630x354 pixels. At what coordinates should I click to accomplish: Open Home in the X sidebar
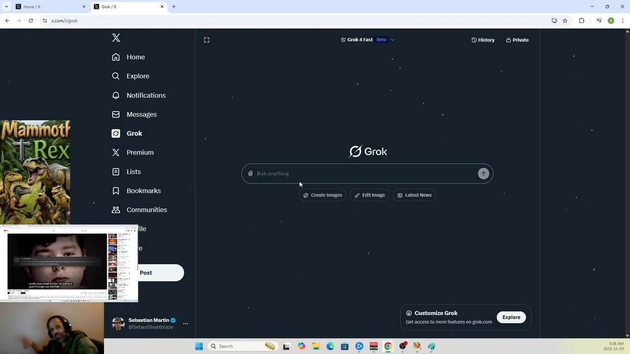128,57
